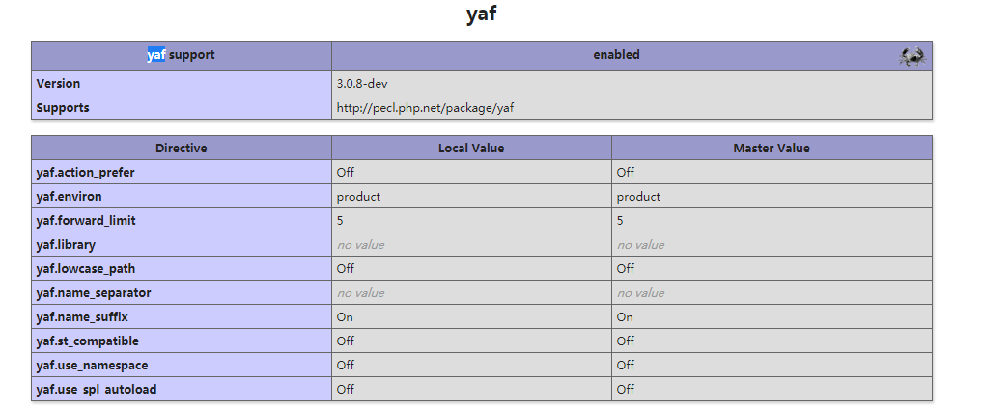Click the 3.0.8-dev version value
Screen dimensions: 983x409
click(x=362, y=84)
